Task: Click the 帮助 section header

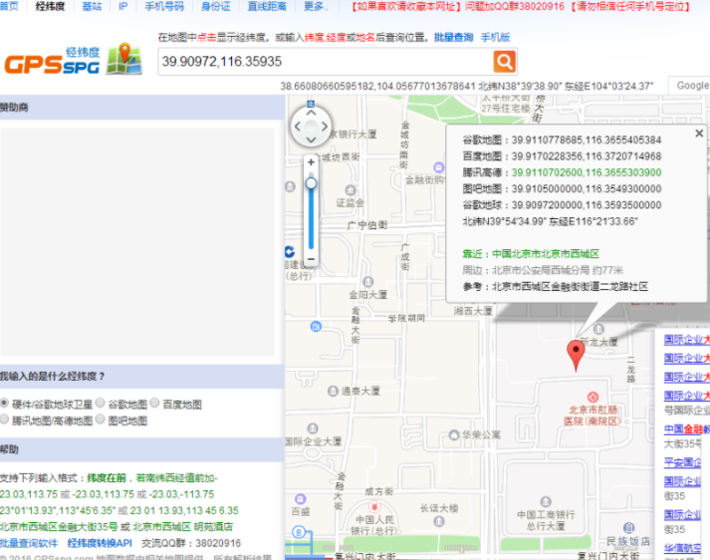Action: point(142,449)
